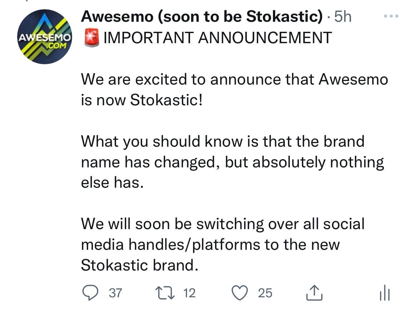This screenshot has width=418, height=323.
Task: Click the 'else has.' line of text
Action: (112, 183)
